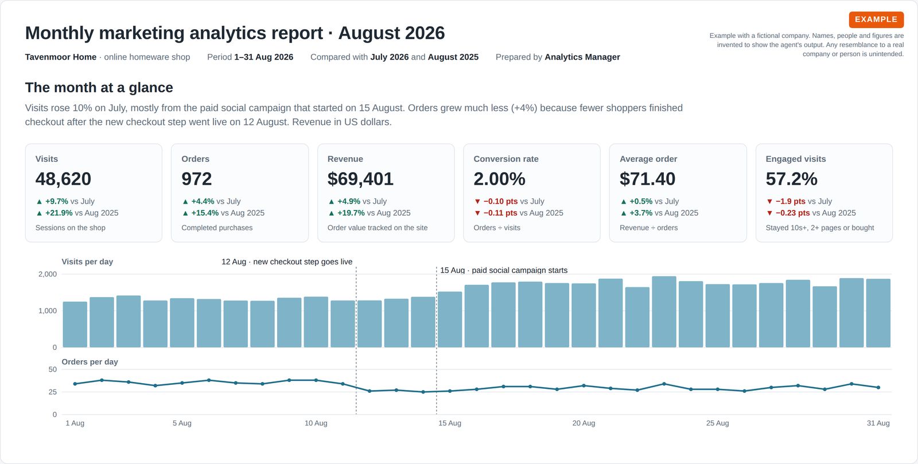Select the conversion value 2.00%
Image resolution: width=918 pixels, height=464 pixels.
click(x=499, y=179)
